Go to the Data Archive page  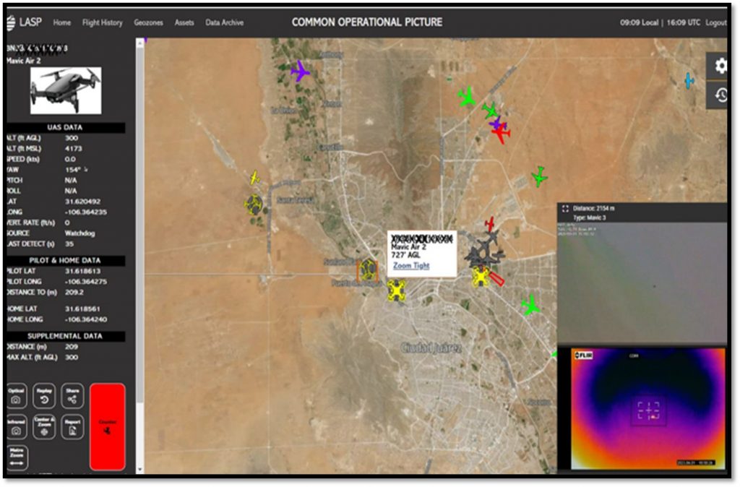pyautogui.click(x=224, y=22)
